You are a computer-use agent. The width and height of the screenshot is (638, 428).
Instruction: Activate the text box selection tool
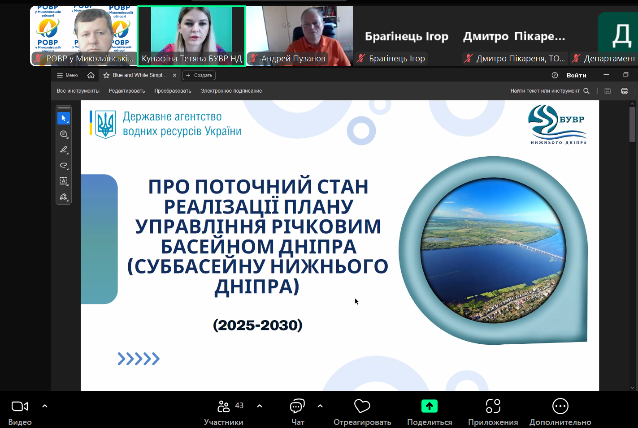click(x=64, y=181)
